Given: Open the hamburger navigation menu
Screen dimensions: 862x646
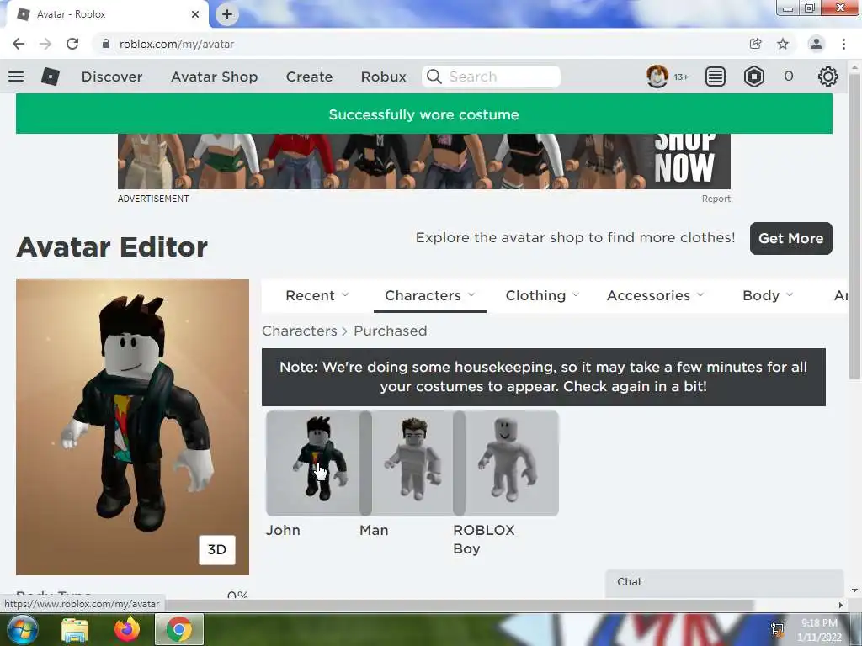Looking at the screenshot, I should (x=16, y=77).
